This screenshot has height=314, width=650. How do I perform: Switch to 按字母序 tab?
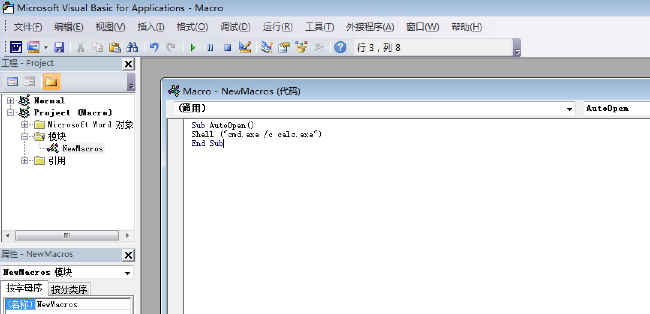click(x=24, y=288)
